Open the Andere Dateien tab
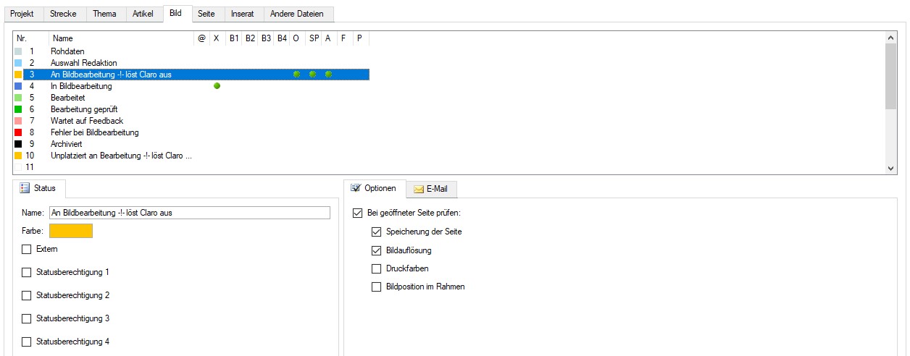 [x=297, y=14]
